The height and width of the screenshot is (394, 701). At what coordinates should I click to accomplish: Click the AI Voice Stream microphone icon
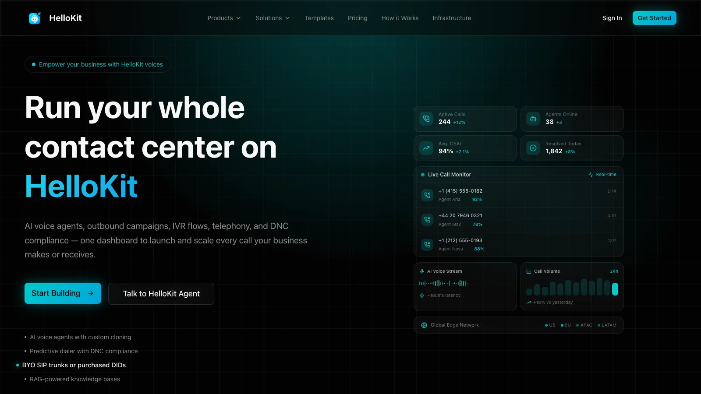[x=422, y=271]
